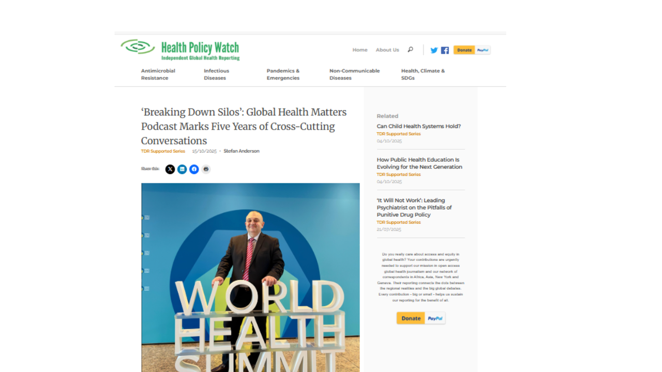Screen dimensions: 662x372
Task: Go to Non-Communicable Diseases section
Action: 354,74
